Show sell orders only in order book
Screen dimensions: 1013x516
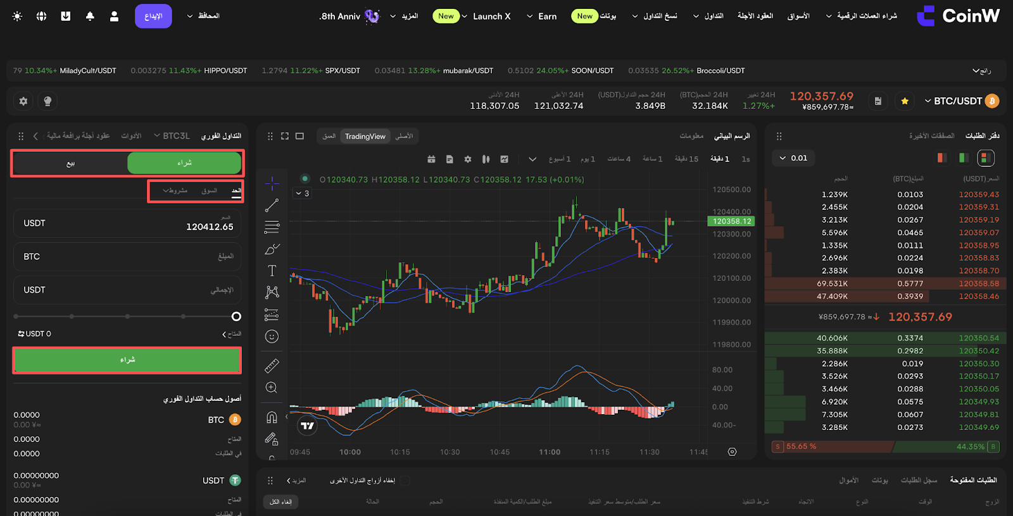coord(942,157)
